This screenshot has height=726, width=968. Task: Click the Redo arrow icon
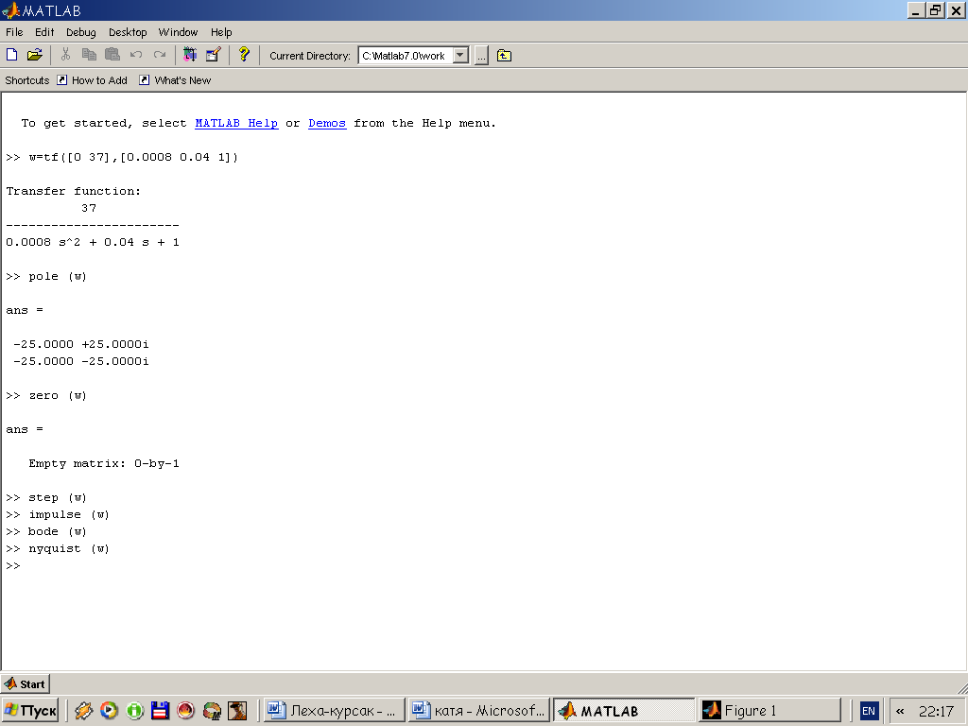[x=159, y=55]
